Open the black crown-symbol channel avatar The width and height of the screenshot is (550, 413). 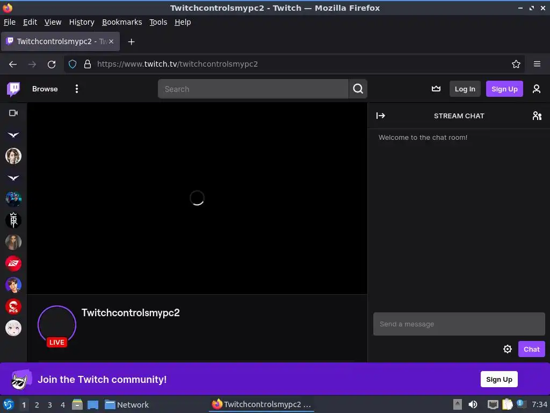[x=13, y=220]
